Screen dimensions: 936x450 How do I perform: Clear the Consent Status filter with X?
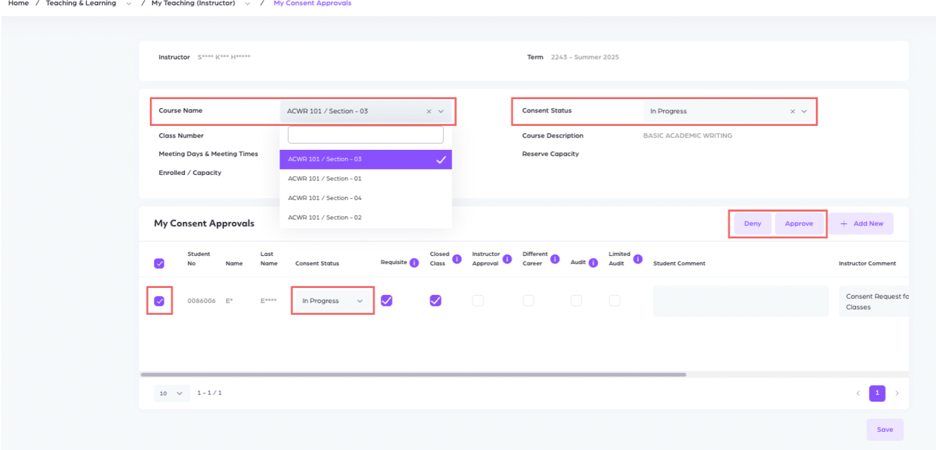click(x=793, y=111)
